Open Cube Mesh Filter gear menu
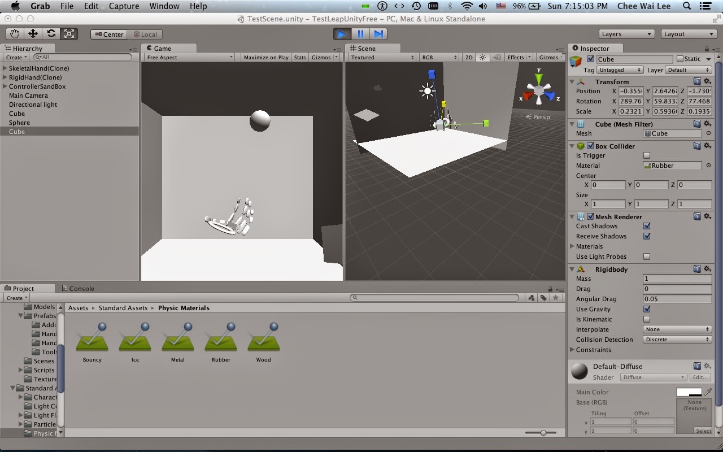 707,124
